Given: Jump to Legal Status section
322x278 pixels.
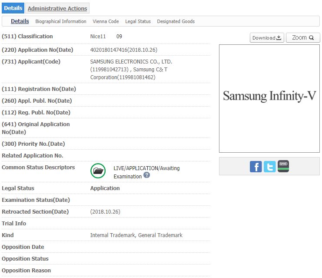Looking at the screenshot, I should (138, 21).
